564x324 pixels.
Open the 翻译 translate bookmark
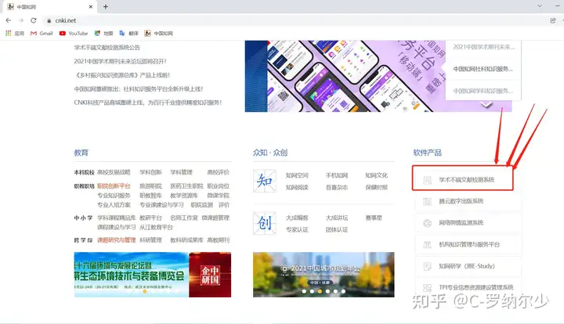(128, 34)
